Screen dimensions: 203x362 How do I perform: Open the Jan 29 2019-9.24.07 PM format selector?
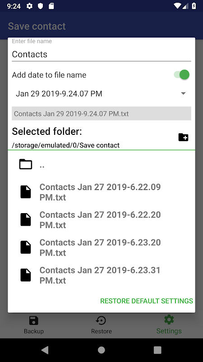coord(101,94)
